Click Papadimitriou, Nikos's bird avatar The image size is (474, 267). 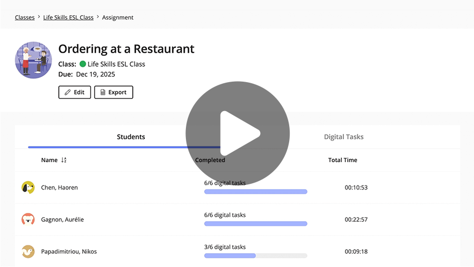coord(28,252)
